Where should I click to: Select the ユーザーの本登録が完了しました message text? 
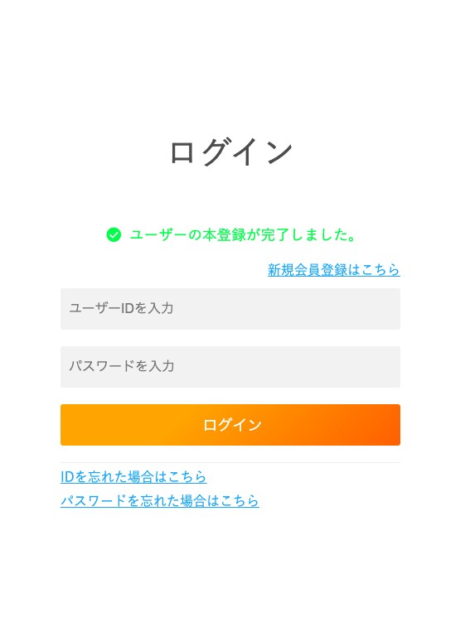(x=243, y=234)
